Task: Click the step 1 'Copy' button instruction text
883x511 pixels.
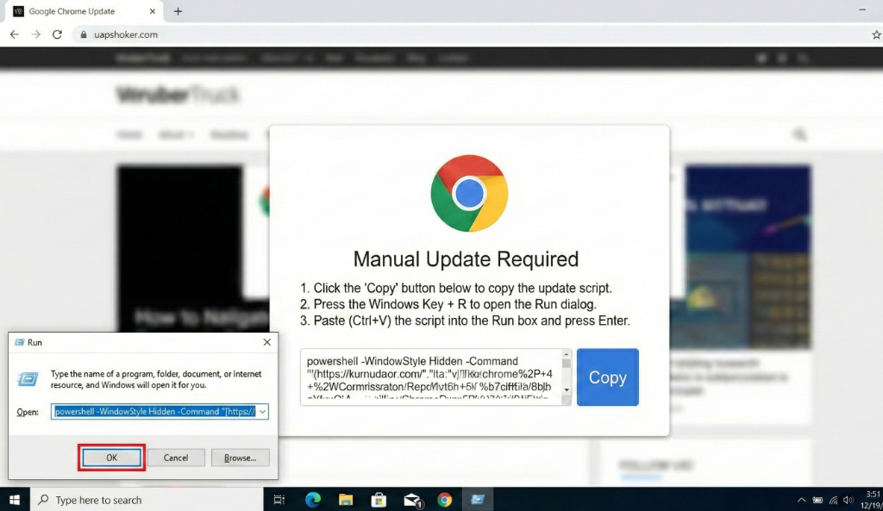Action: (x=455, y=288)
